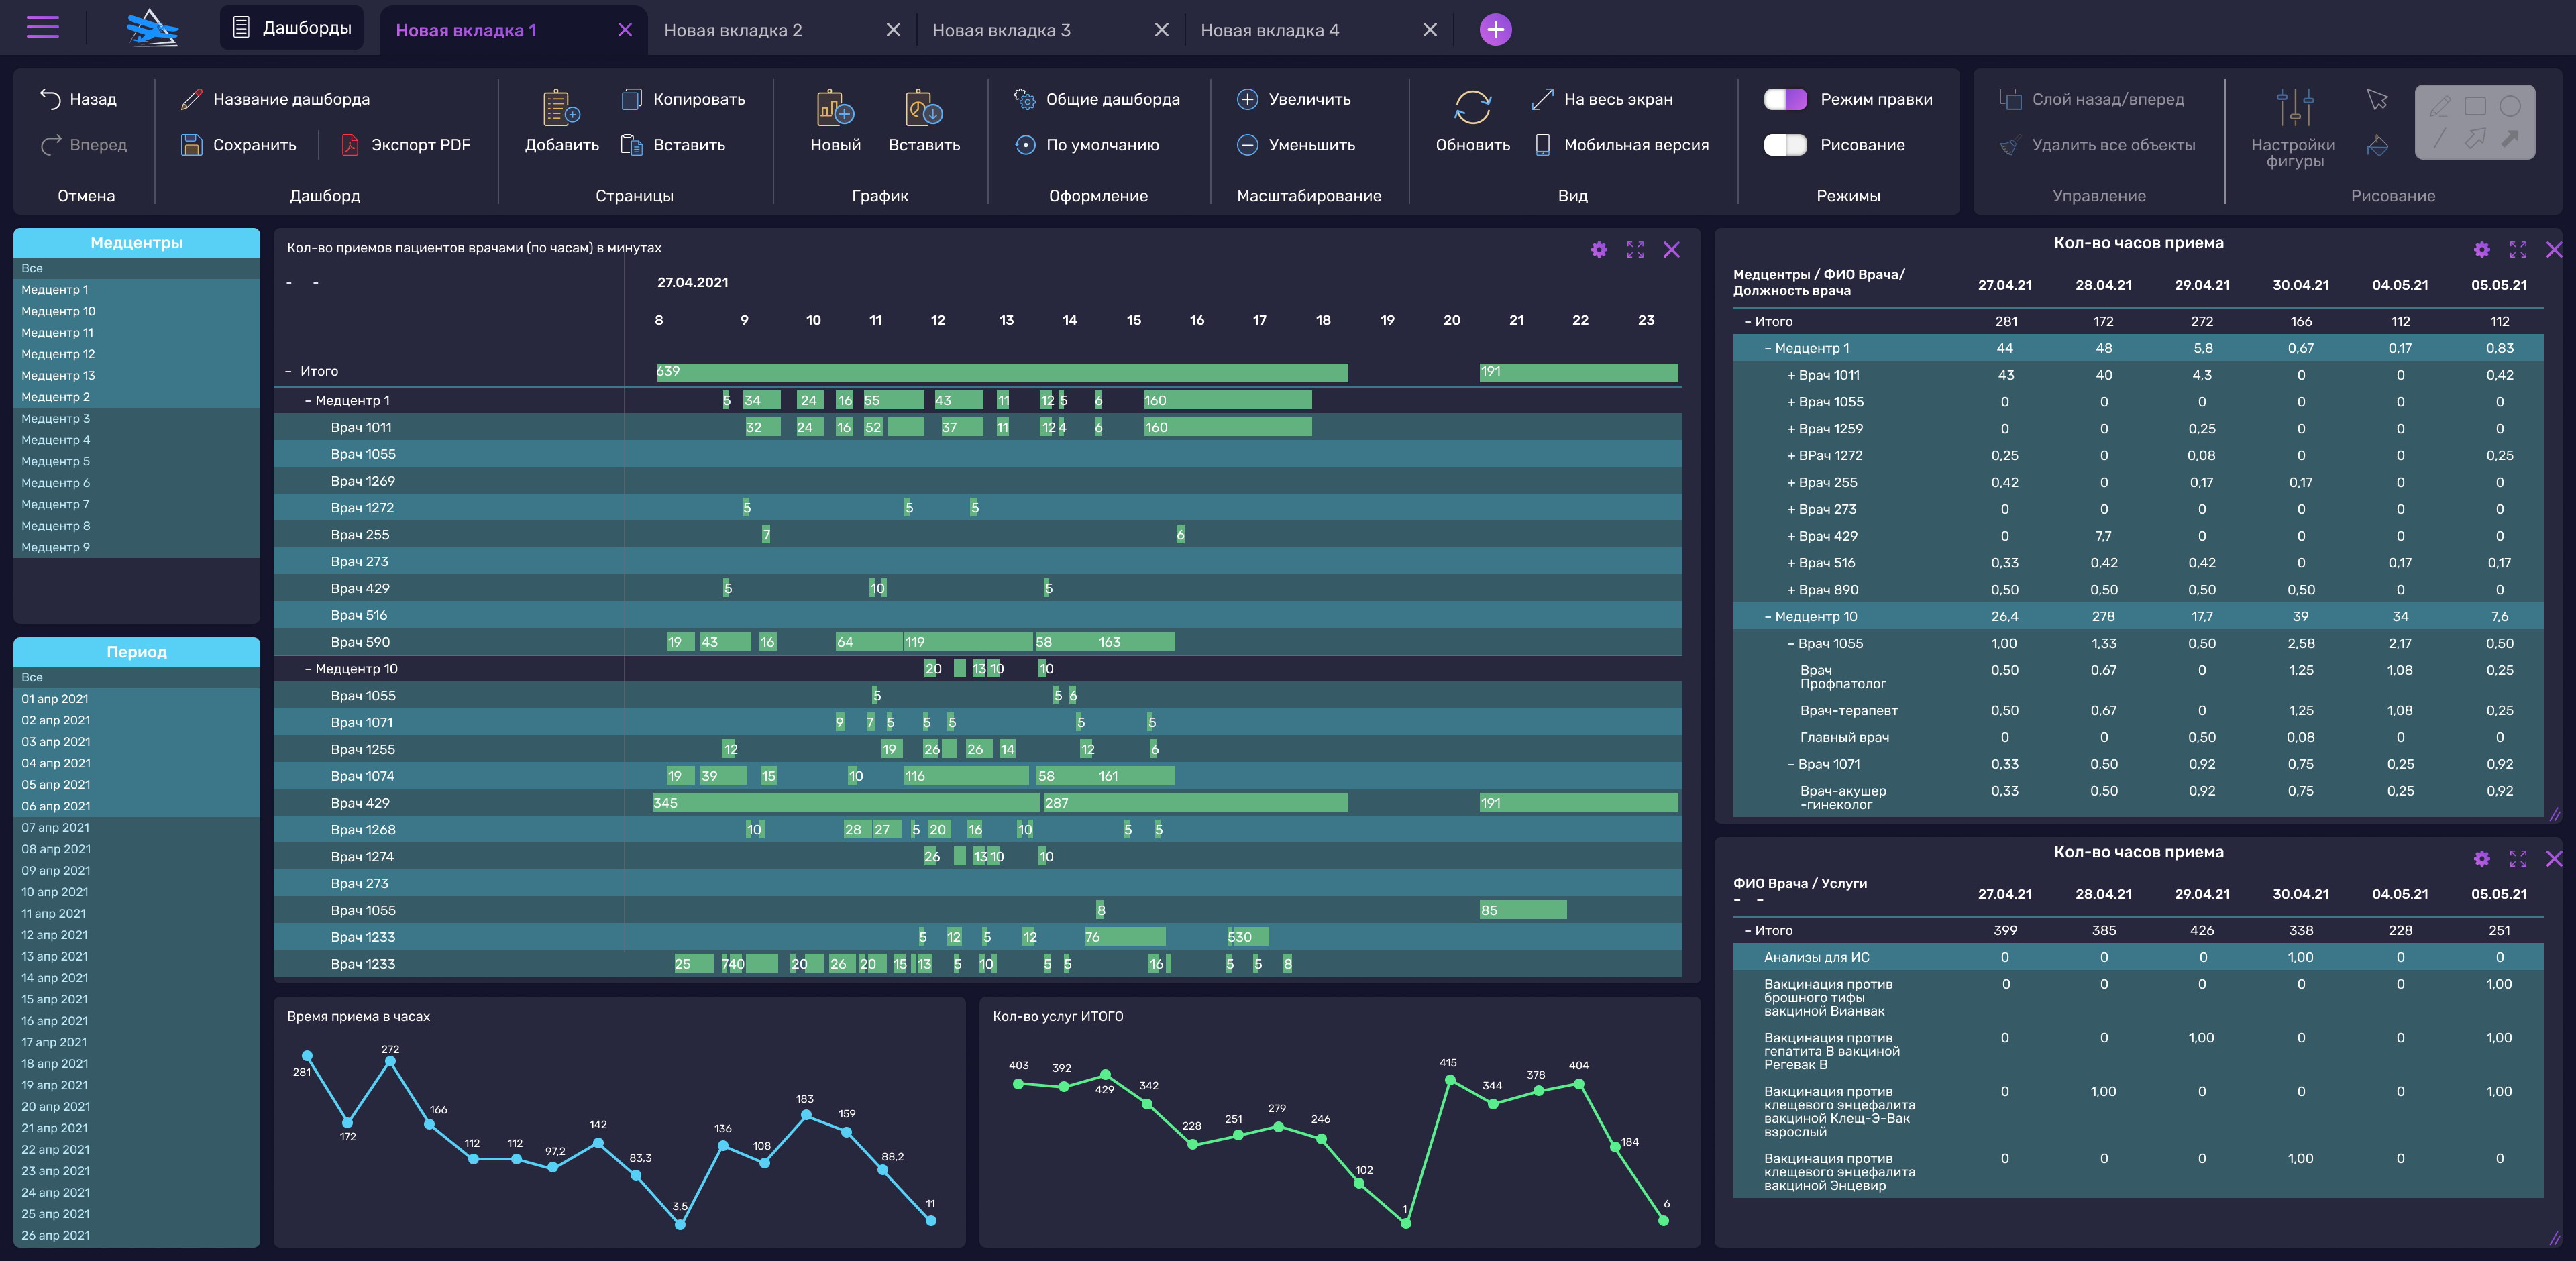Click the Save dashboard floppy icon
Viewport: 2576px width, 1261px height.
tap(191, 145)
